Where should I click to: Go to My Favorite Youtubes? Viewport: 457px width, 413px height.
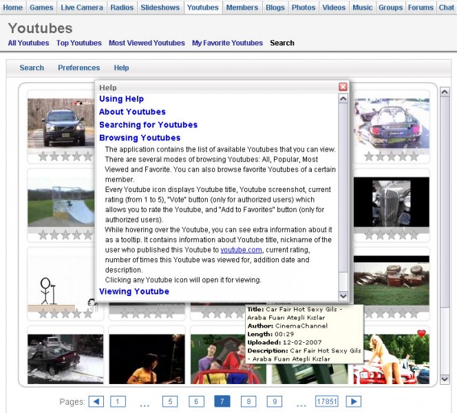227,43
